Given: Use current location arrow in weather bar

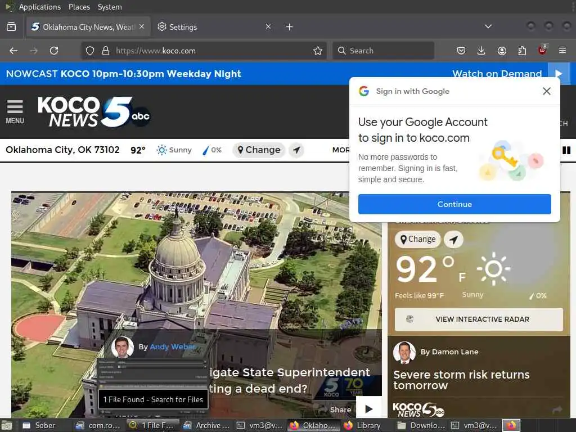Looking at the screenshot, I should tap(296, 150).
